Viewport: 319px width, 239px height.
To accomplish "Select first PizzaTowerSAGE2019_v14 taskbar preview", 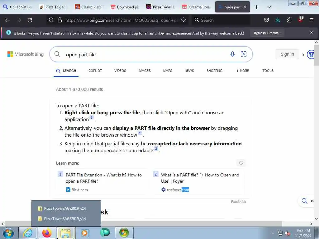I will (x=66, y=209).
